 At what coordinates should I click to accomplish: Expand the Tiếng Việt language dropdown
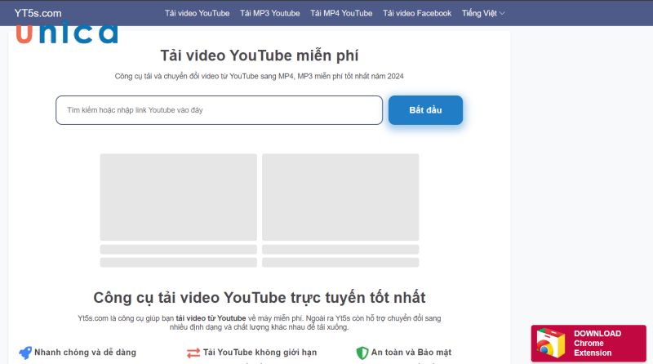(483, 13)
